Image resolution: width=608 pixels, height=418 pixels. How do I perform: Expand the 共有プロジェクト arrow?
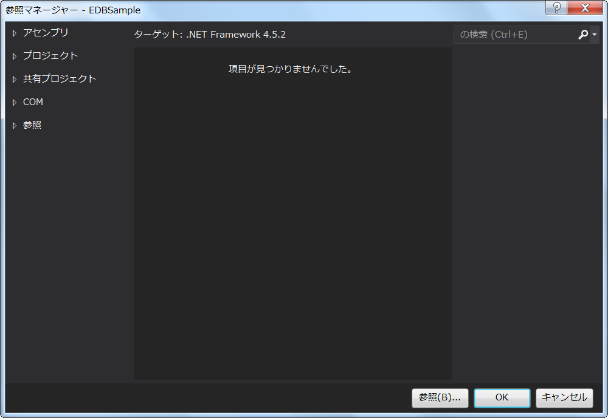(15, 79)
